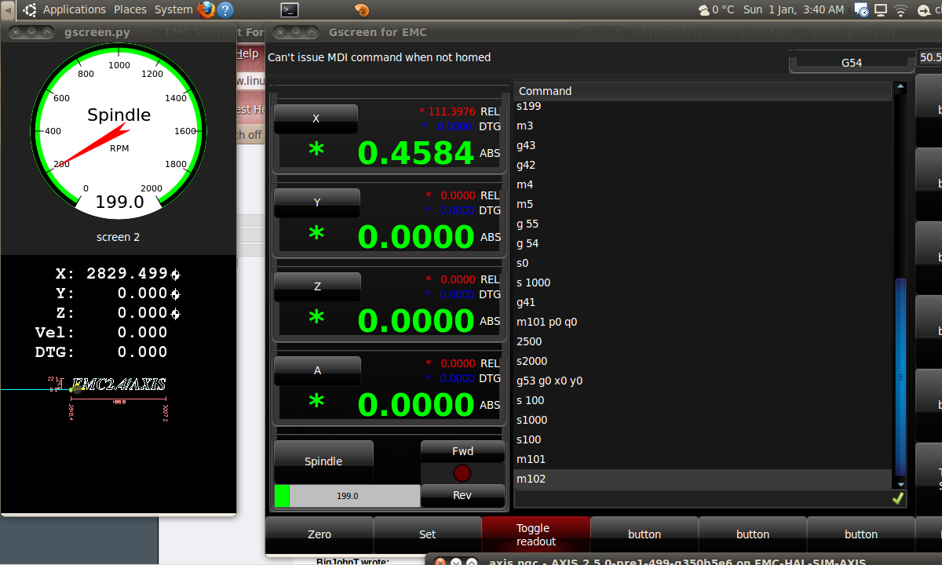The image size is (942, 565).
Task: Toggle spindle Fwd direction
Action: pos(462,451)
